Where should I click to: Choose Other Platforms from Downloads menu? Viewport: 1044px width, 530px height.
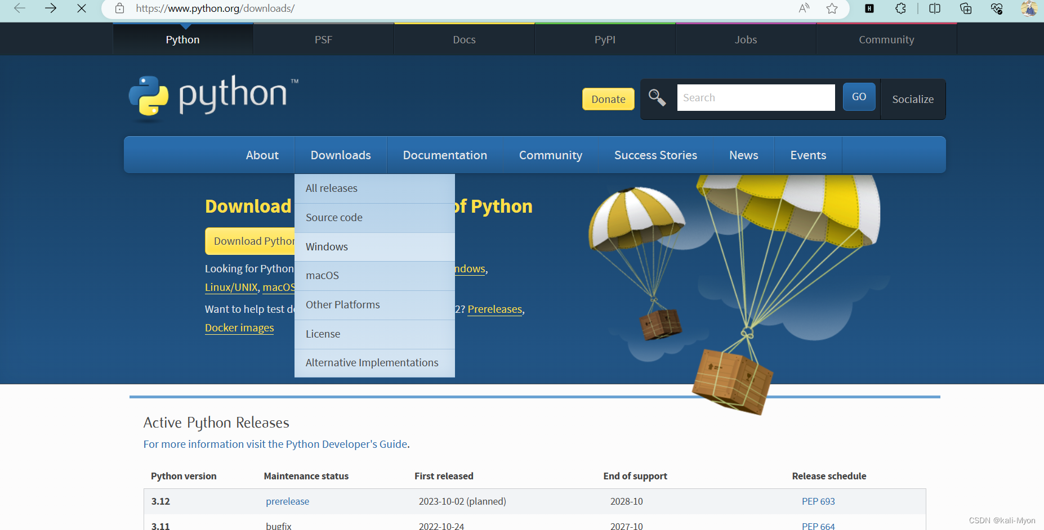tap(374, 305)
